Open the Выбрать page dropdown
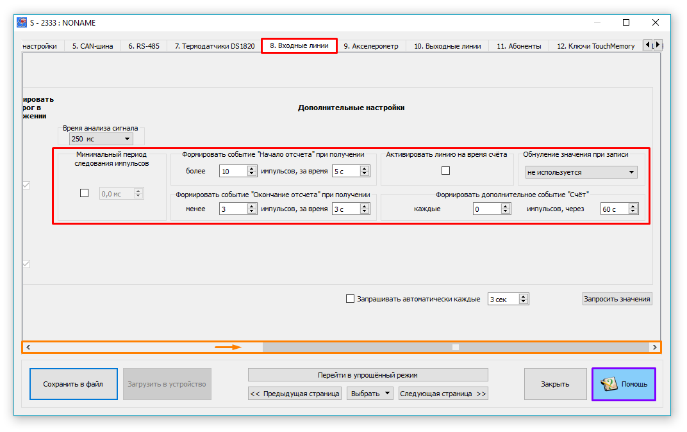The image size is (687, 432). pos(370,394)
